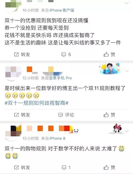Image resolution: width=133 pixels, height=174 pixels.
Task: Tap the planet man sticker badge
Action: [x=110, y=68]
